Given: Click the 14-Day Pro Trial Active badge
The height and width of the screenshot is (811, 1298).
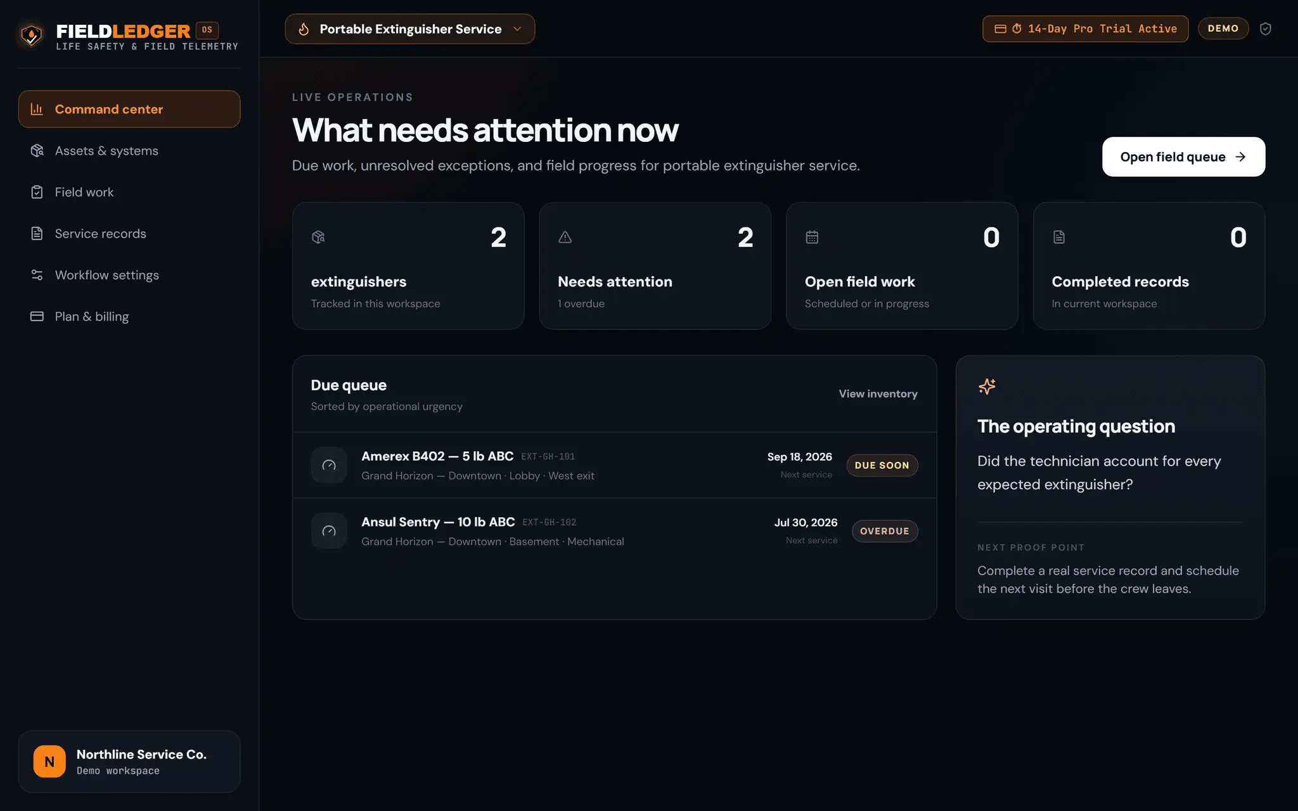Looking at the screenshot, I should pyautogui.click(x=1085, y=29).
